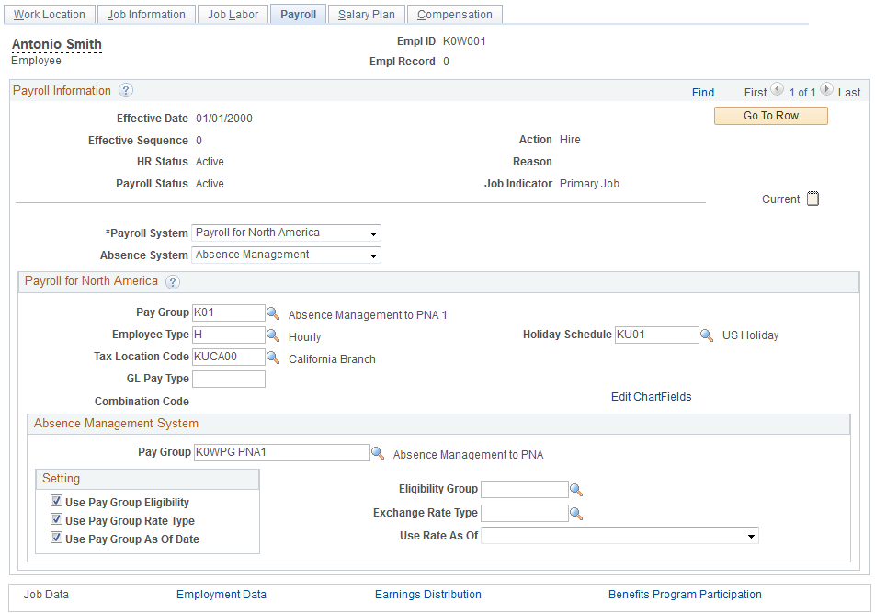Disable Use Pay Group Rate Type
Image resolution: width=875 pixels, height=613 pixels.
(x=56, y=520)
